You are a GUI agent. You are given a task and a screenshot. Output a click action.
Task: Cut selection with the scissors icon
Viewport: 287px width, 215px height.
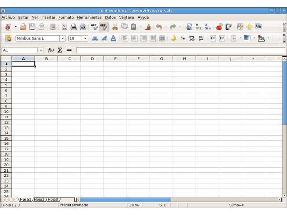click(x=115, y=27)
